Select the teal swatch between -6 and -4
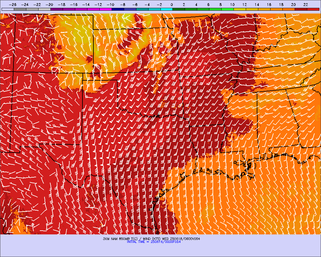This screenshot has width=321, height=257. point(142,9)
